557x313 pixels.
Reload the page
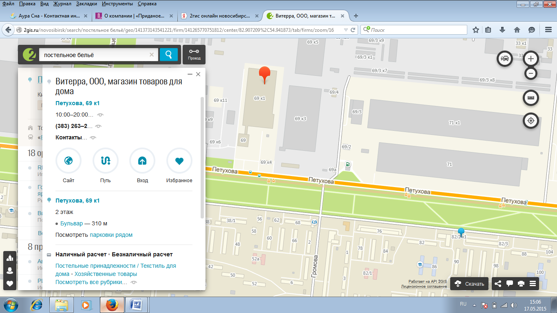353,30
